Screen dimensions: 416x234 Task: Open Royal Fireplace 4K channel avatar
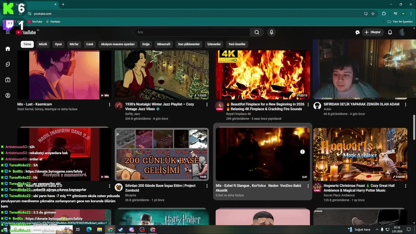[x=220, y=106]
